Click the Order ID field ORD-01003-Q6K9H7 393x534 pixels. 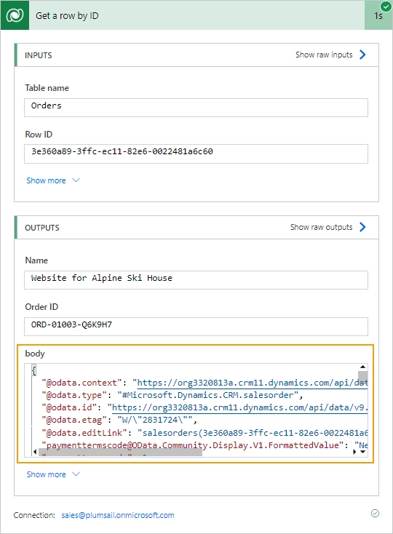coord(196,326)
